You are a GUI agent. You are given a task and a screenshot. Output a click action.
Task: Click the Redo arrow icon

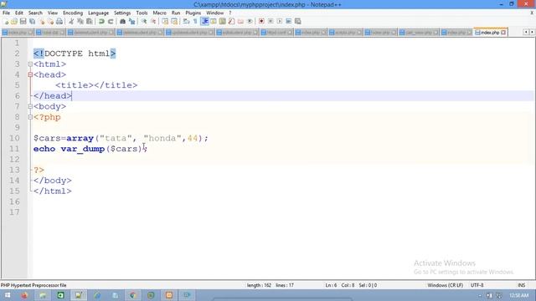point(111,22)
